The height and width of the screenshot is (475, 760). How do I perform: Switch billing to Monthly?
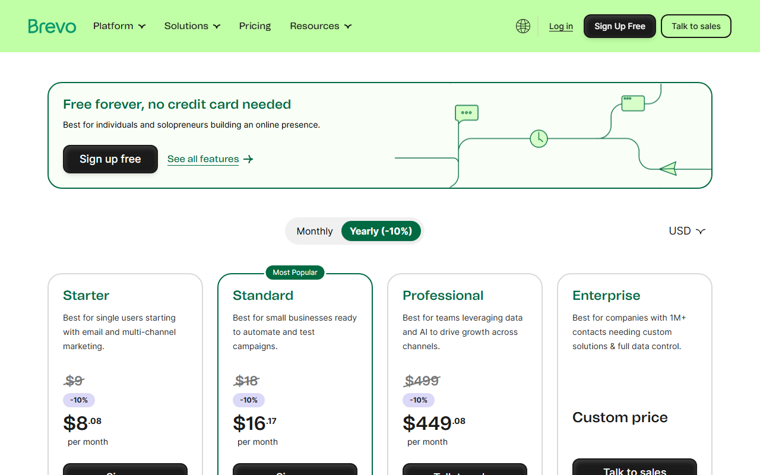tap(315, 231)
